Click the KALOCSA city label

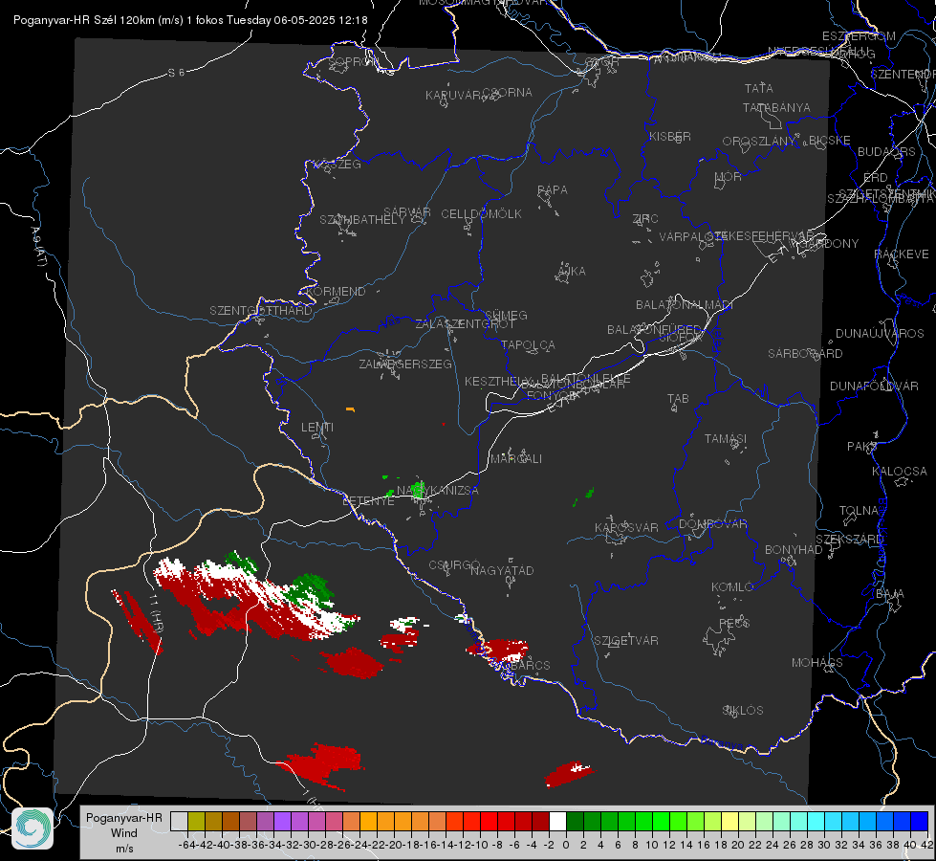900,472
